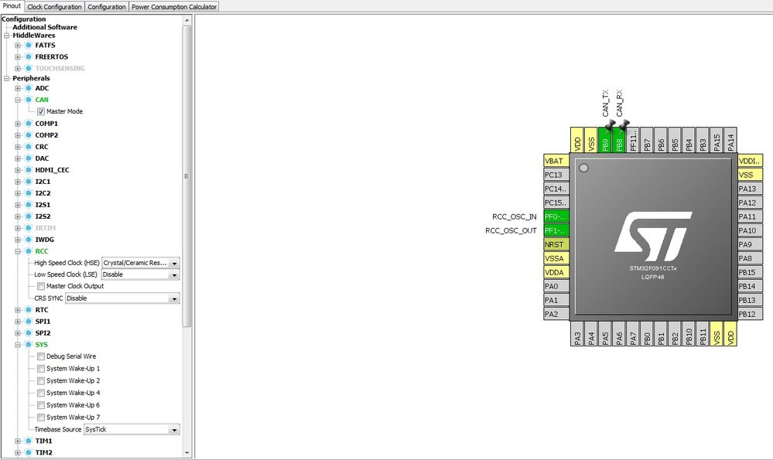The width and height of the screenshot is (773, 460).
Task: Click the RCC gear icon
Action: (x=29, y=252)
